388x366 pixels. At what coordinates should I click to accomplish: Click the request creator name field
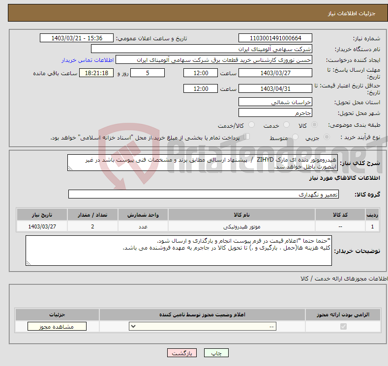(214, 60)
